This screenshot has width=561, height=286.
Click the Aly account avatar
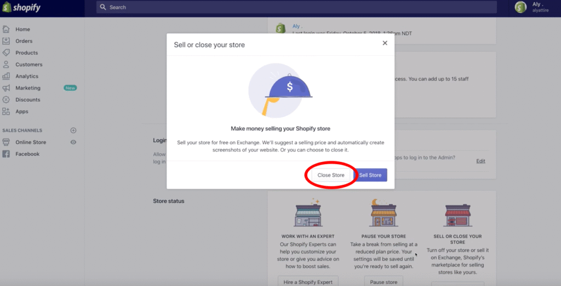point(520,7)
